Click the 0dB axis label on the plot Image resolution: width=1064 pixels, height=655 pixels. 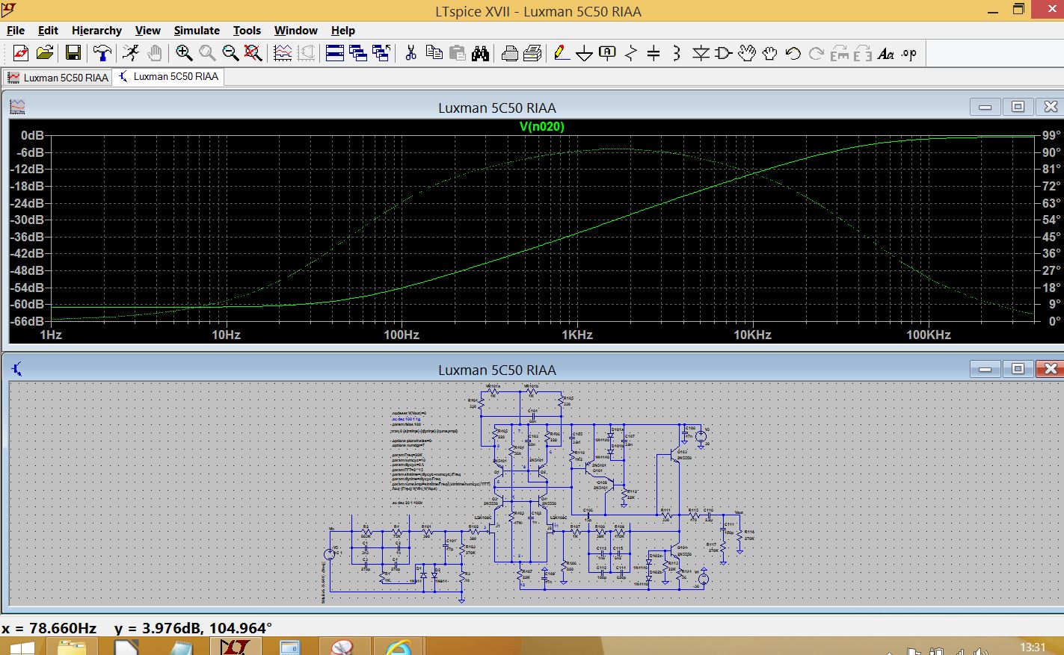click(33, 135)
